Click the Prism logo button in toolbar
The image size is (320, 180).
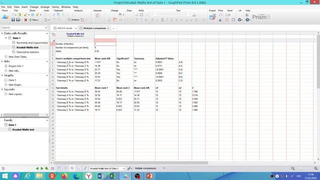click(x=5, y=17)
